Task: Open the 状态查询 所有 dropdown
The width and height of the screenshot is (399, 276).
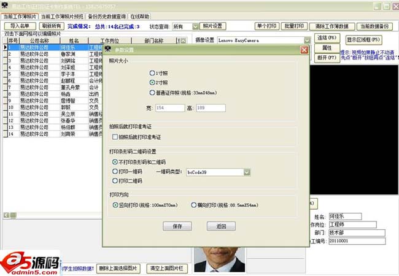Action: pyautogui.click(x=195, y=26)
